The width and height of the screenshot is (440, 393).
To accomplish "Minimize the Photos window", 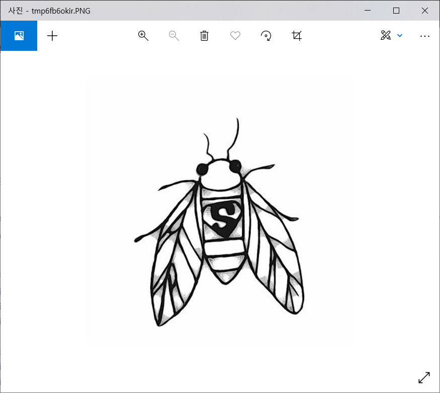I will click(x=368, y=11).
